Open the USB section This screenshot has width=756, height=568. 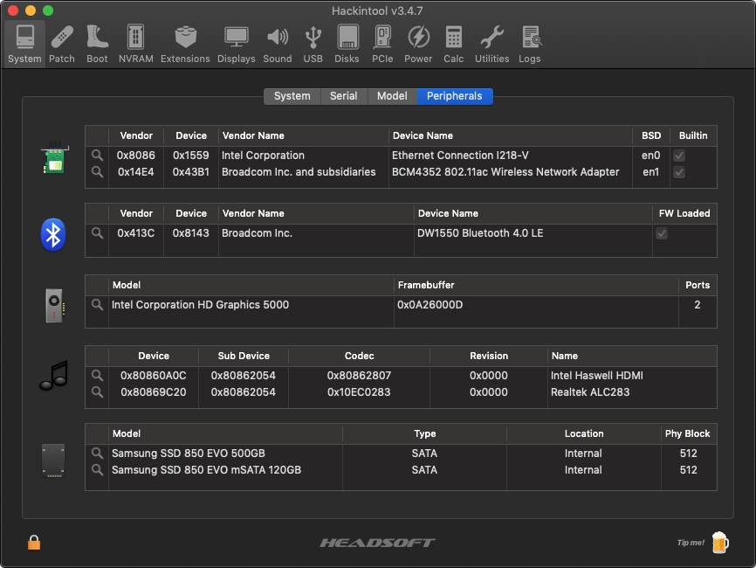tap(313, 45)
